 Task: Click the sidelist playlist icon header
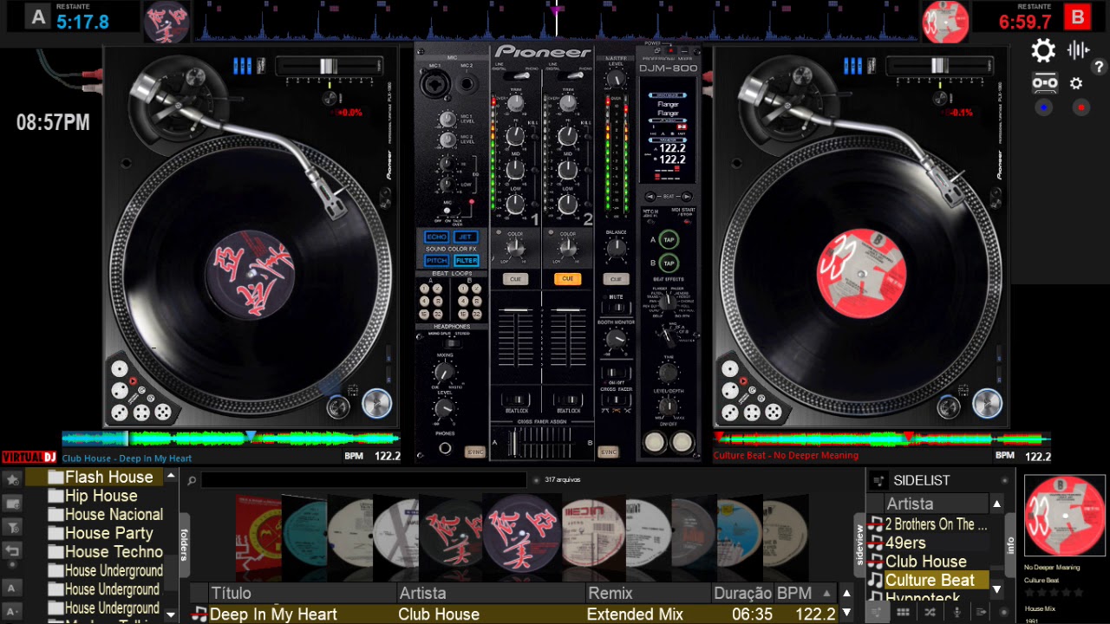tap(878, 480)
